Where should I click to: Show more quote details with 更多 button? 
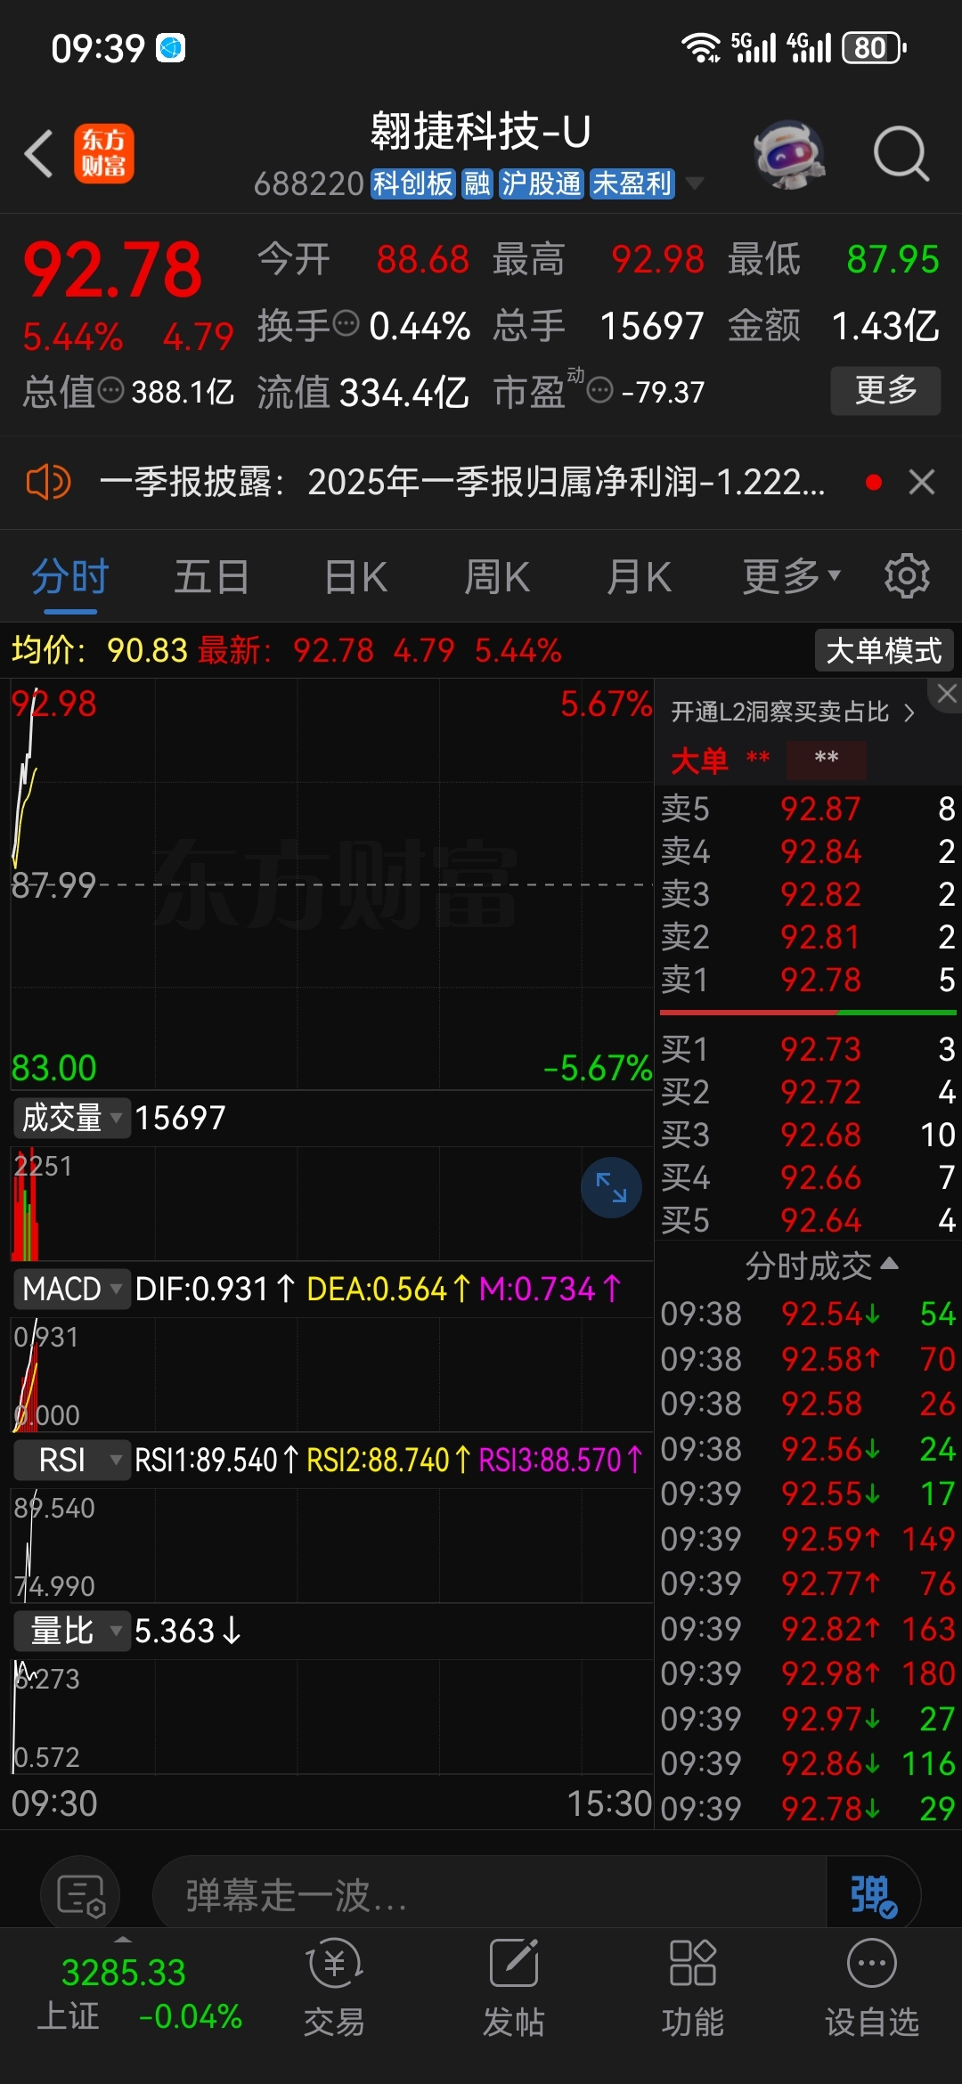point(885,390)
